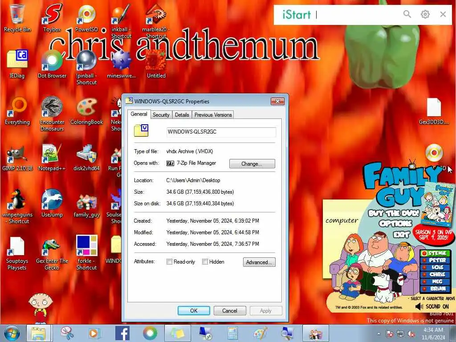Open Paint from the taskbar
Viewport: 456px width, 342px height.
pos(260,333)
